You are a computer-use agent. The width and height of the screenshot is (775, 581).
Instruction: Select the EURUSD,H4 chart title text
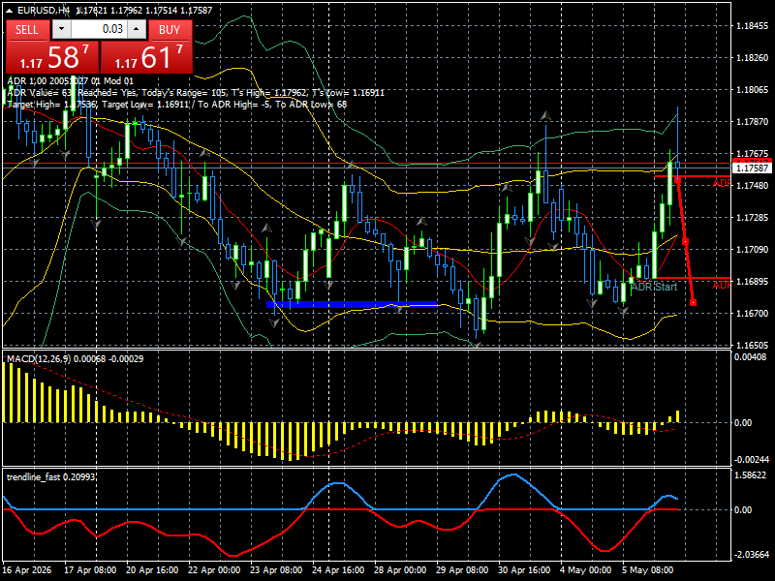[x=44, y=10]
